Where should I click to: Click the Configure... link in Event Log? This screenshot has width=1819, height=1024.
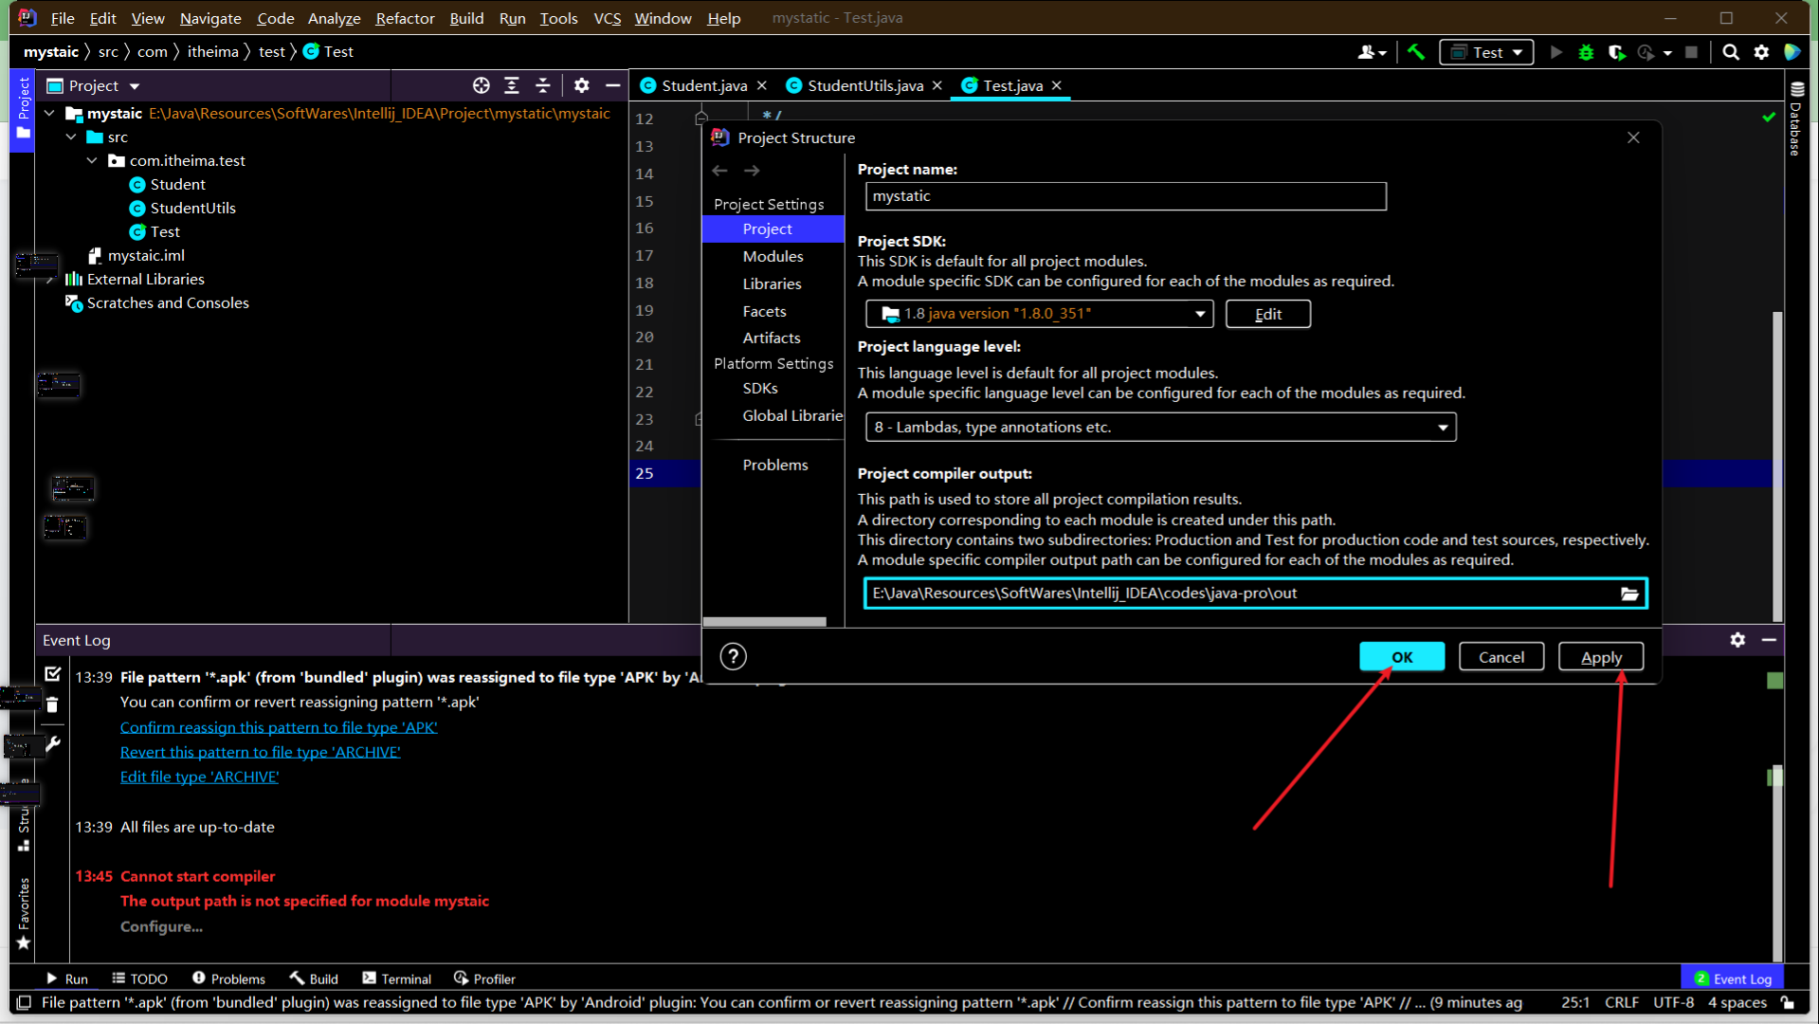[161, 926]
